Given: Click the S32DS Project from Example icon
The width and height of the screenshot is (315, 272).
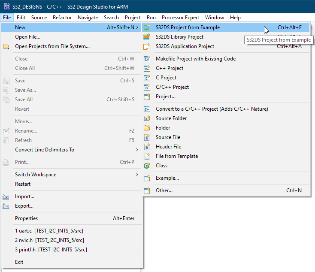Looking at the screenshot, I should 147,27.
